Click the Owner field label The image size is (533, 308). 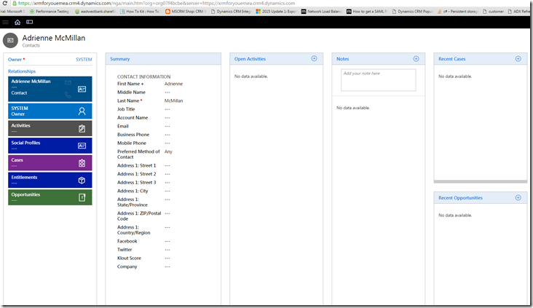click(x=15, y=60)
